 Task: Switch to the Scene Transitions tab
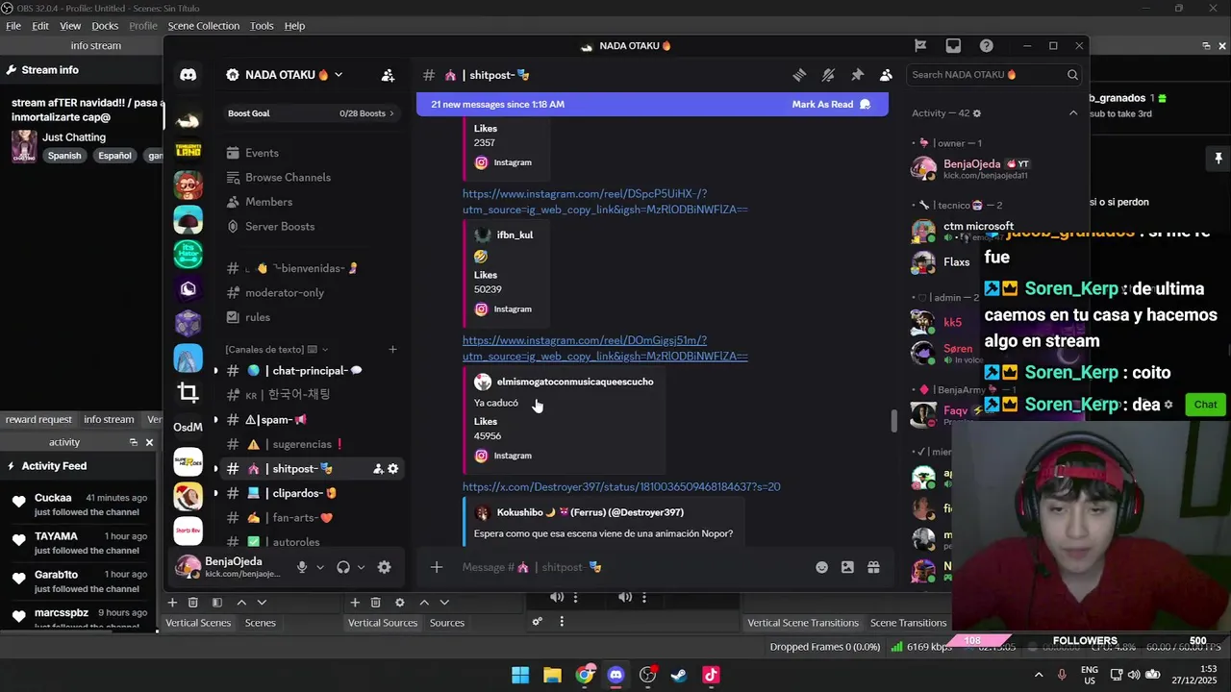point(909,623)
